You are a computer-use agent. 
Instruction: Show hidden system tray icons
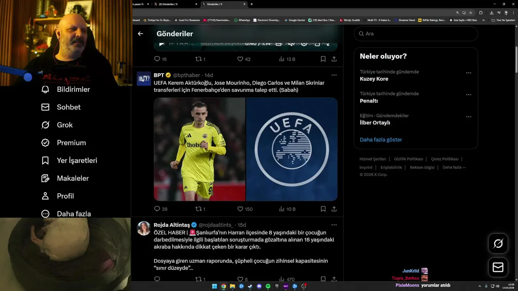[480, 286]
